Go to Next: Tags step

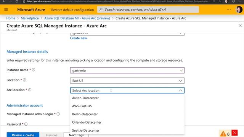[76, 135]
